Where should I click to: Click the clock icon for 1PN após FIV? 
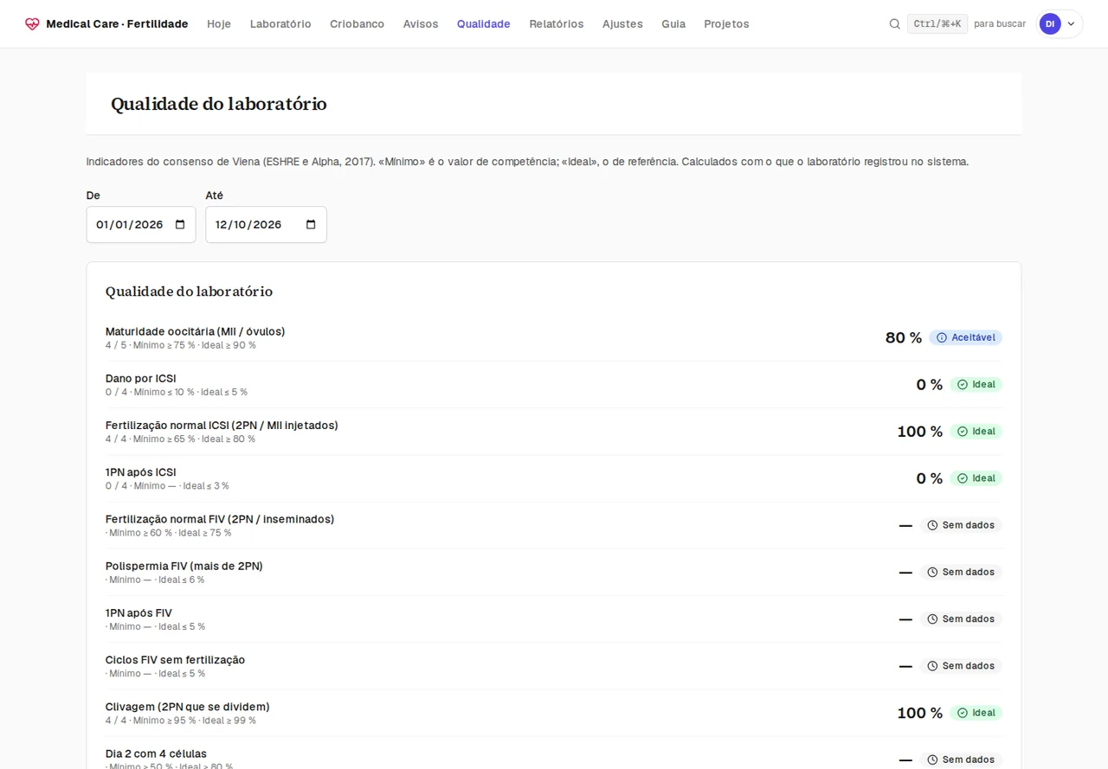[932, 618]
